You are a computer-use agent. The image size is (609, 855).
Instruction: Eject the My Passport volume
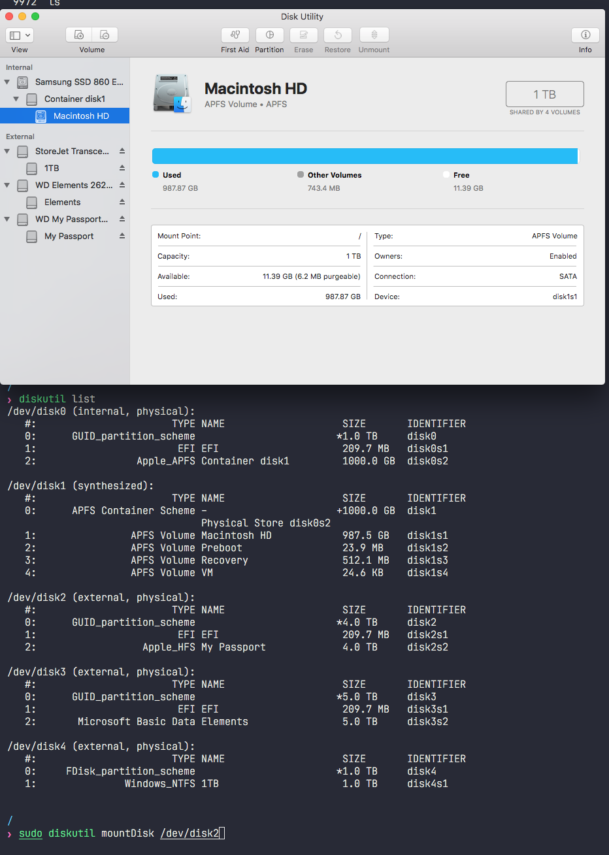122,236
